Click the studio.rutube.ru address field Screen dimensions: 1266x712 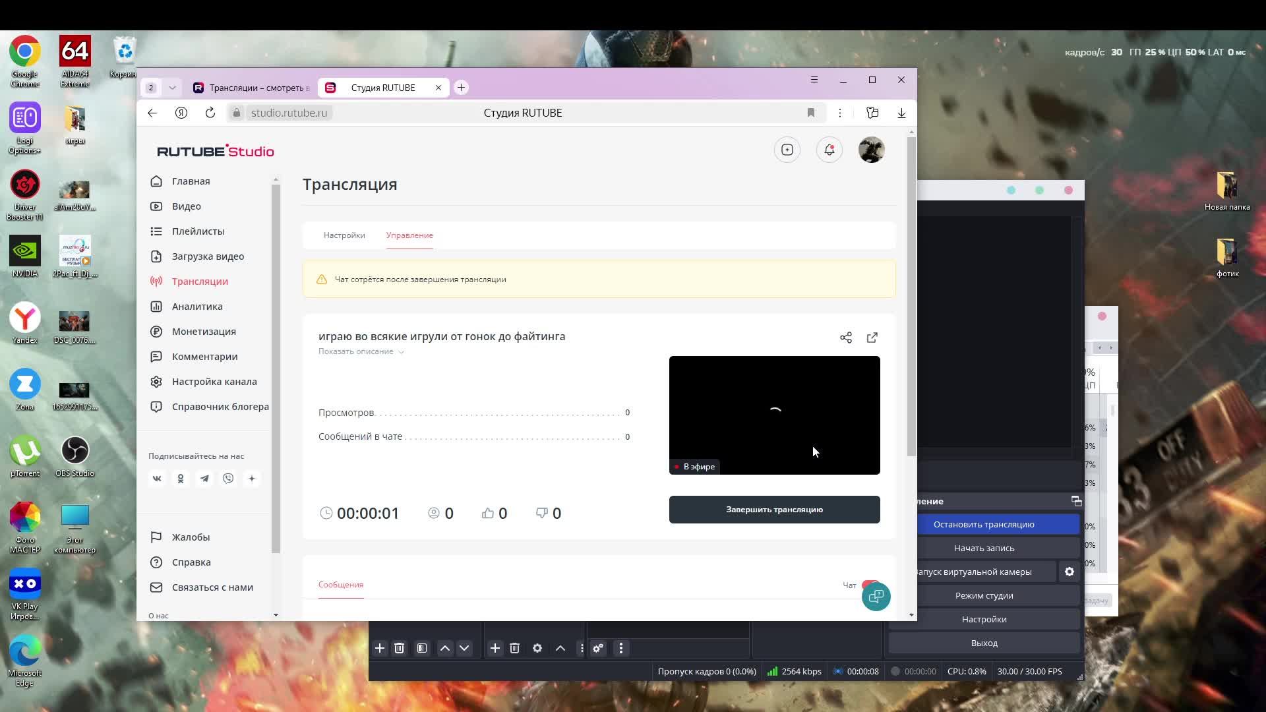click(289, 113)
